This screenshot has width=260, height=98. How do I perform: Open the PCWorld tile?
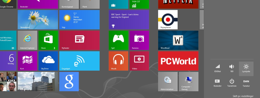point(178,61)
